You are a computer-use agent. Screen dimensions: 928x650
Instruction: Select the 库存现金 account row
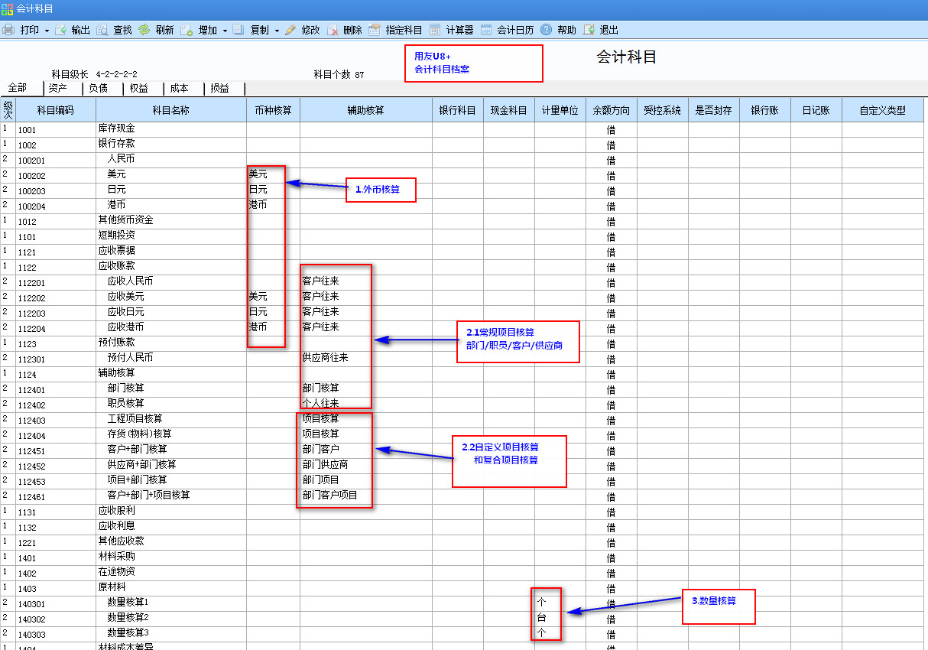tap(116, 128)
